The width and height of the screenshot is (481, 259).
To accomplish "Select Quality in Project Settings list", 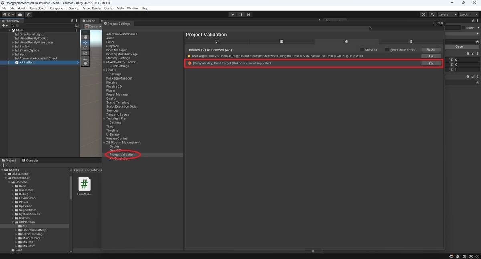I will [111, 98].
